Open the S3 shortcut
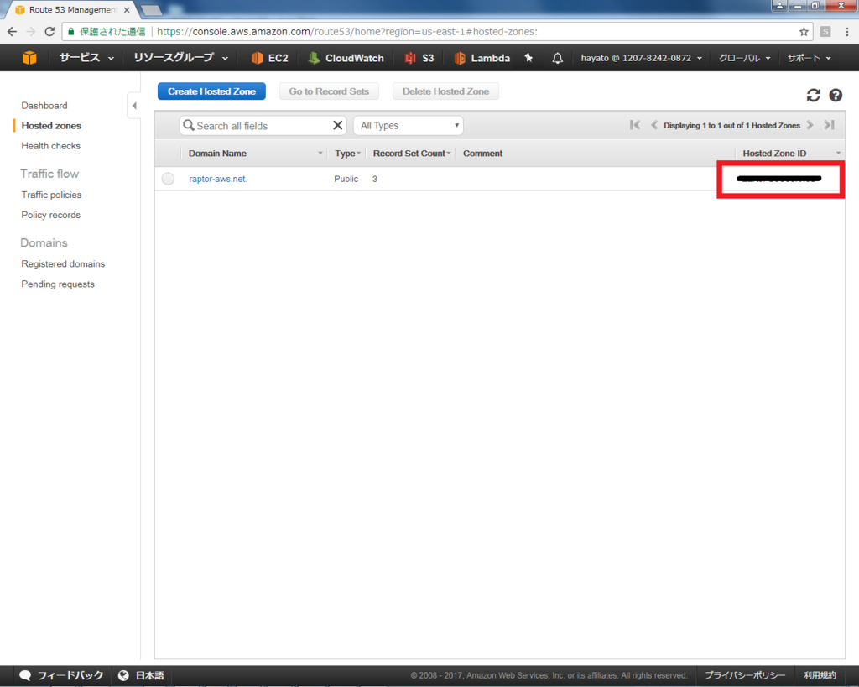Viewport: 859px width, 687px height. pos(419,58)
